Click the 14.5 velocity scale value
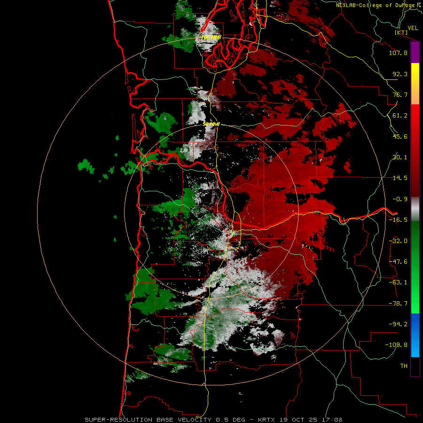The height and width of the screenshot is (423, 423). pyautogui.click(x=400, y=178)
